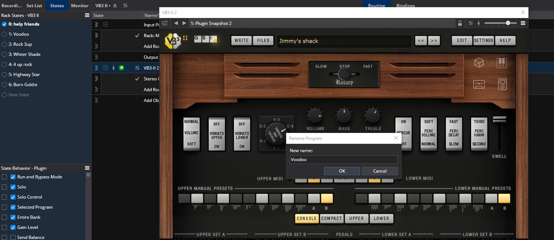Image resolution: width=554 pixels, height=240 pixels.
Task: Collapse the Input row with the minus box
Action: point(106,25)
